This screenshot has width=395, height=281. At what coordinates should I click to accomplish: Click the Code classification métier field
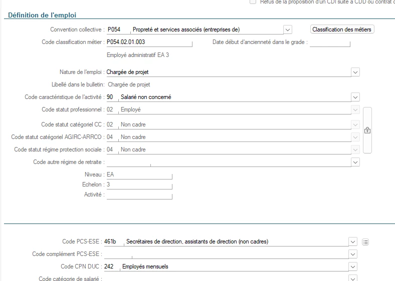149,42
